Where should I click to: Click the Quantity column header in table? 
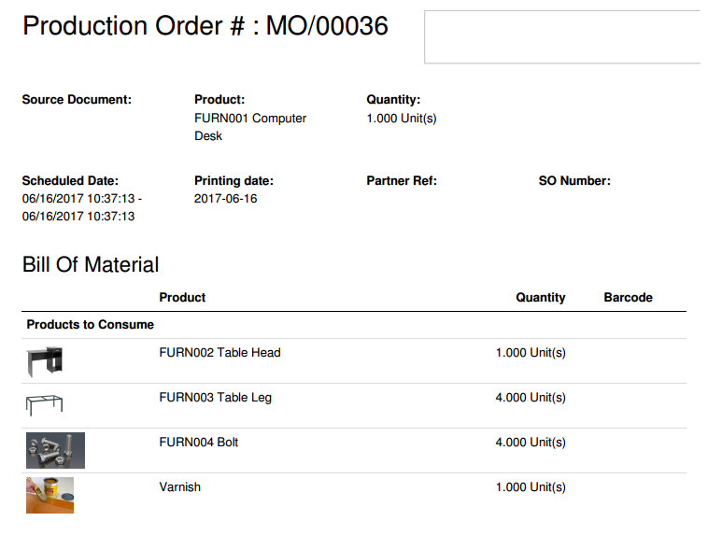tap(541, 298)
